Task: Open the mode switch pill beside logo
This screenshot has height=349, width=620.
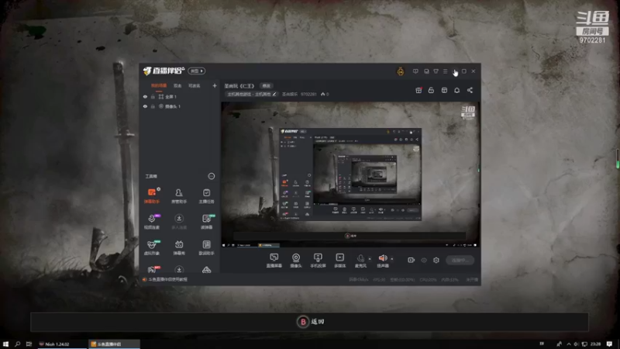Action: (x=197, y=71)
